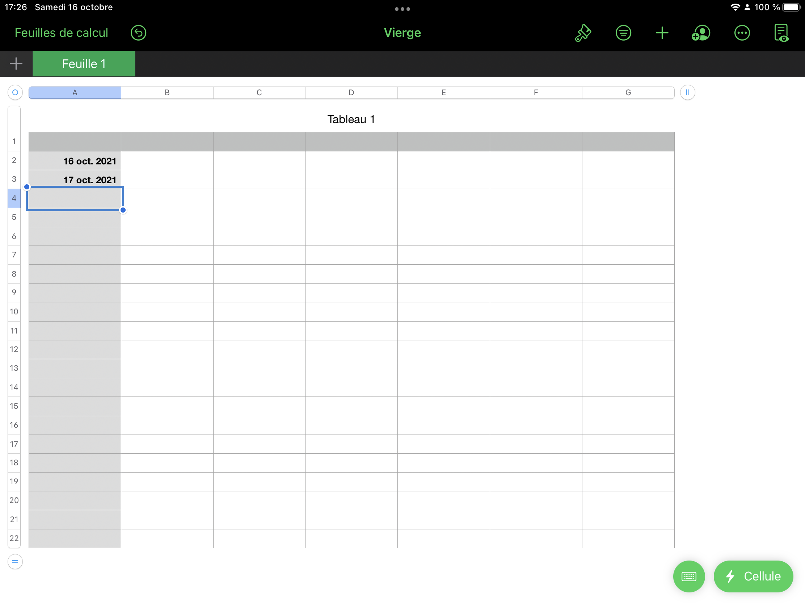805x604 pixels.
Task: Open the sort and filter options icon
Action: tap(623, 33)
